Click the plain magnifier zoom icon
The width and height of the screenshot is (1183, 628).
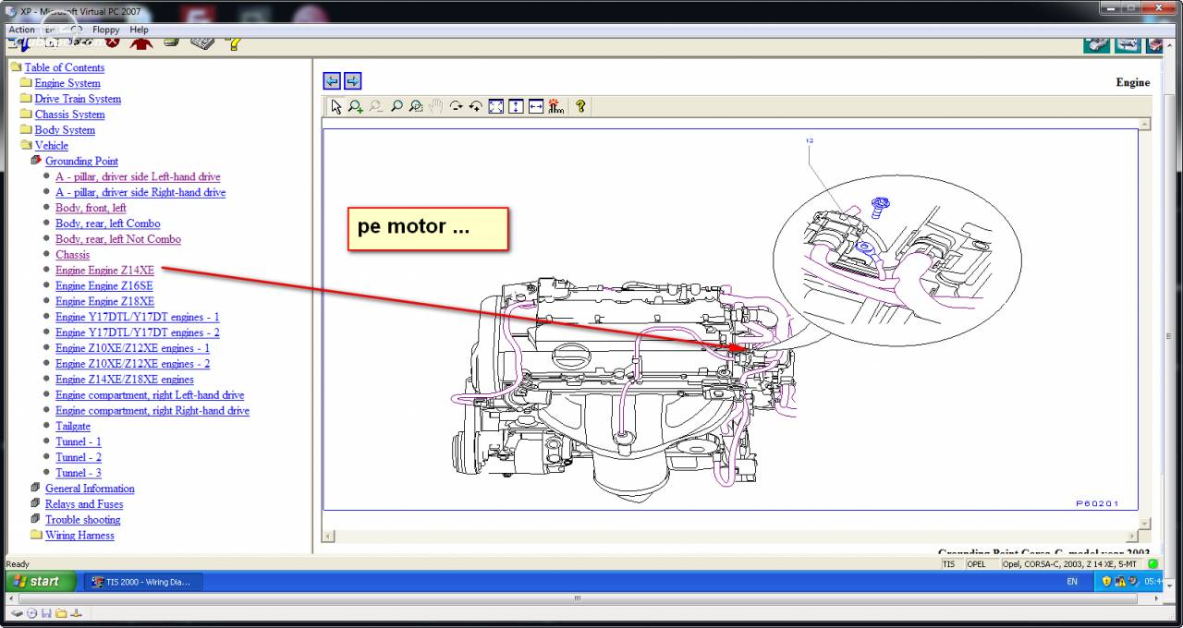pyautogui.click(x=396, y=106)
